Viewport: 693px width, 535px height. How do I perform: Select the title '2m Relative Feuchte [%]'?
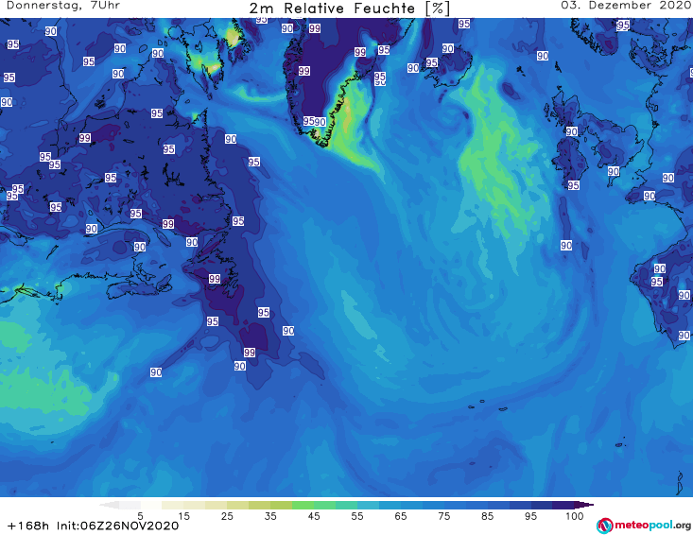point(349,9)
